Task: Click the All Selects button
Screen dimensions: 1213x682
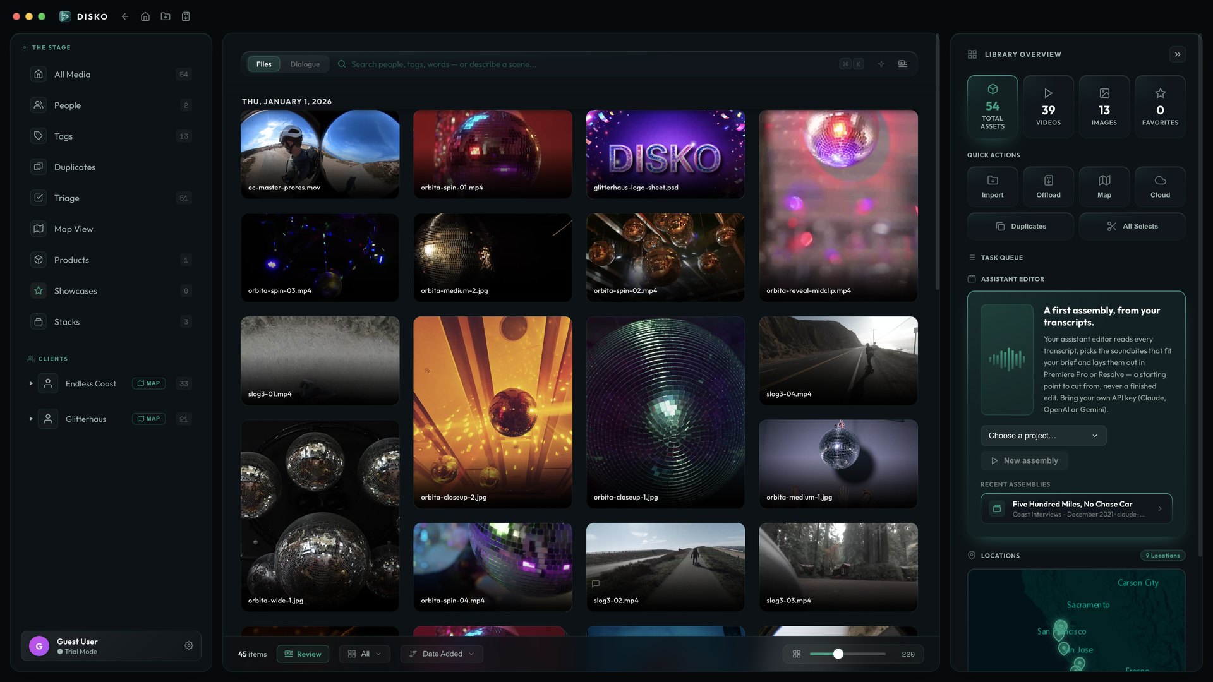Action: (1132, 226)
